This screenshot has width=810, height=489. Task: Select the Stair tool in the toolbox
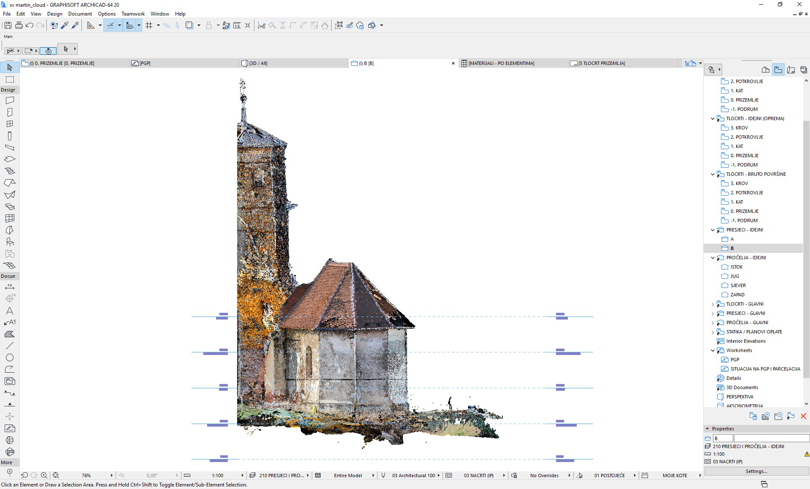click(10, 171)
